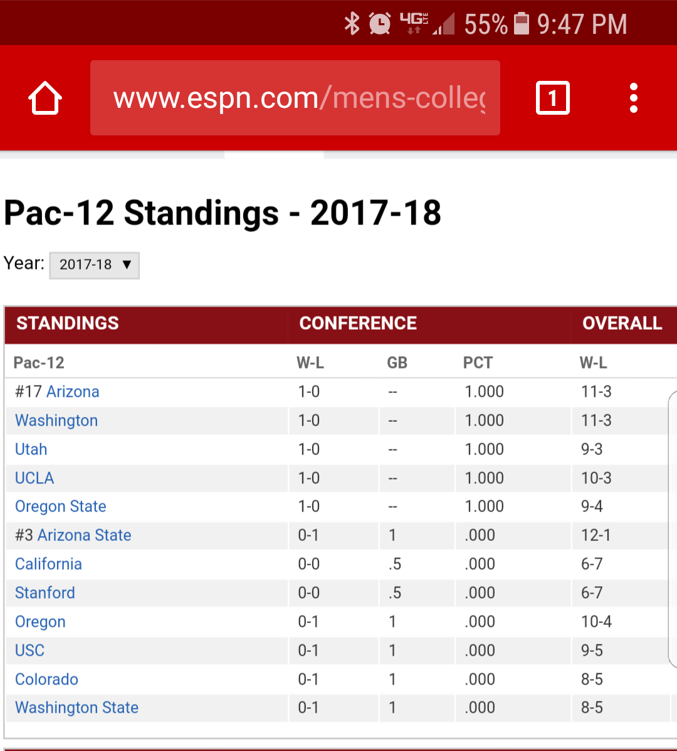Open the Utah team link
This screenshot has height=751, width=677.
pos(31,449)
